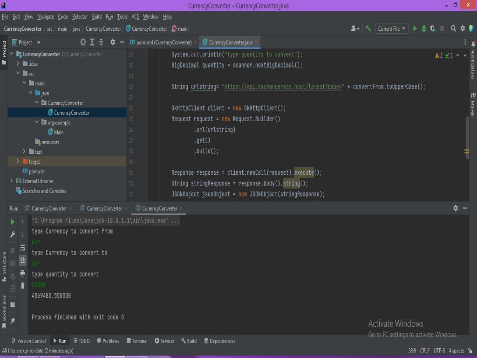477x358 pixels.
Task: Open the Current File run configuration dropdown
Action: [391, 28]
